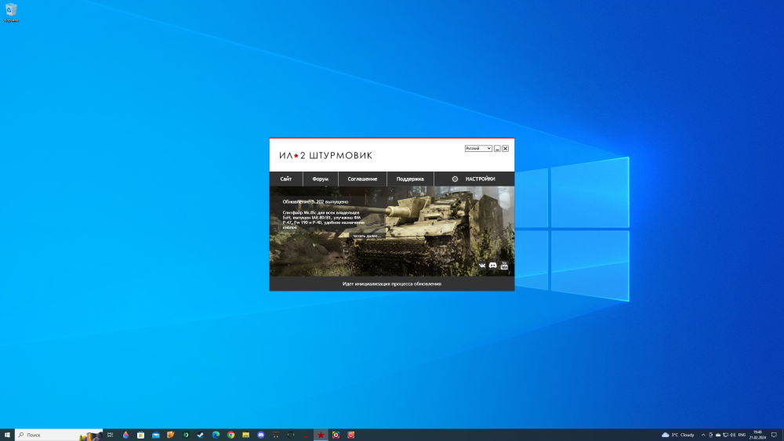784x441 pixels.
Task: Open Discord from taskbar
Action: point(260,435)
